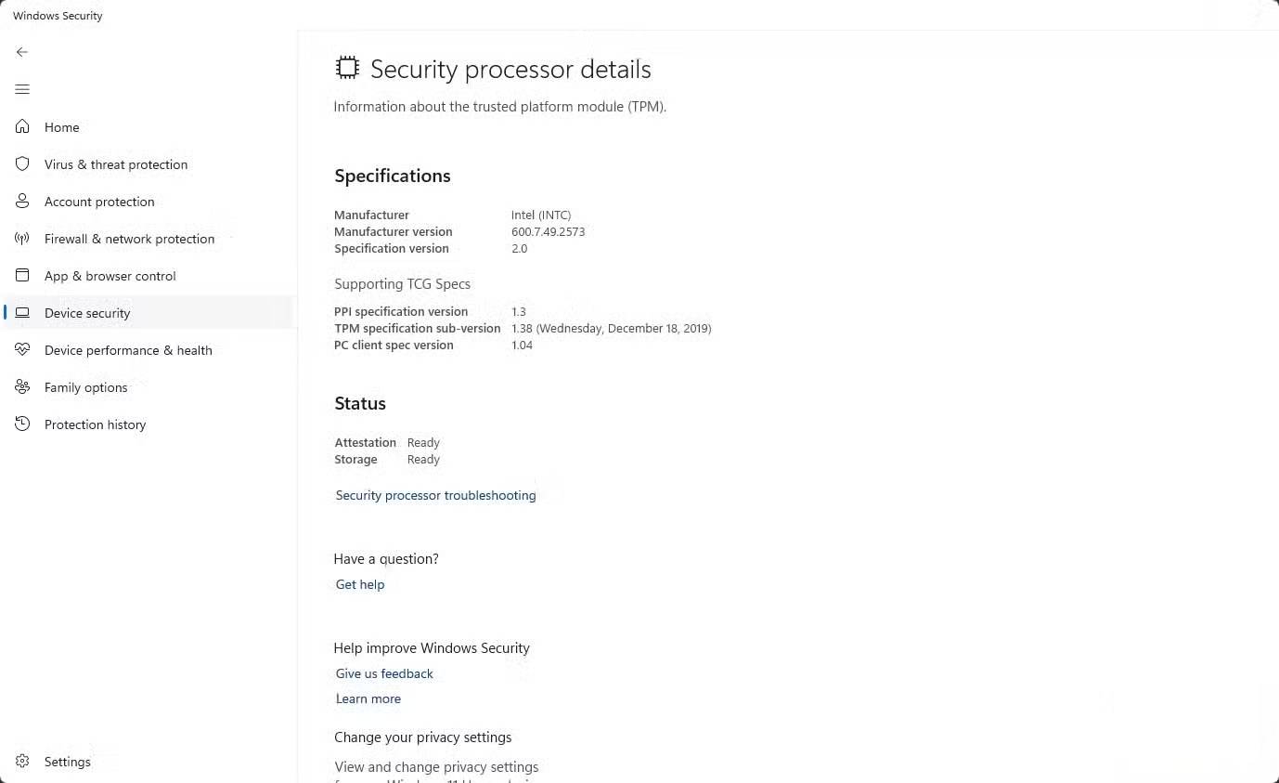The width and height of the screenshot is (1279, 783).
Task: Select Virus & threat protection menu item
Action: tap(116, 164)
